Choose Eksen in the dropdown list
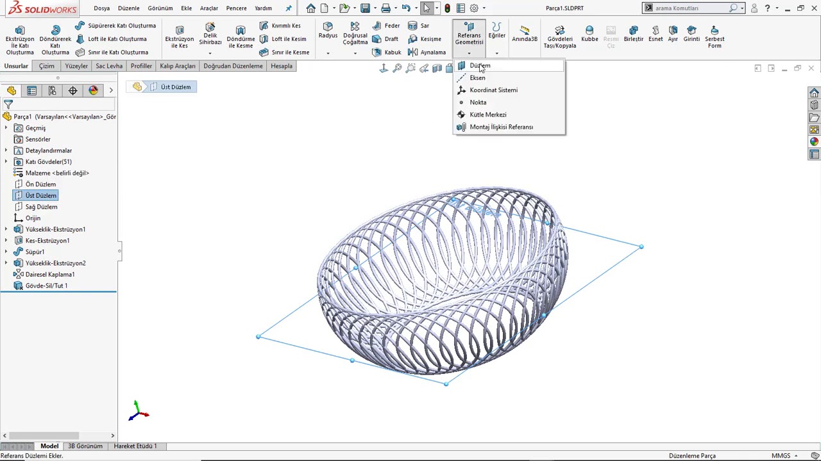821x461 pixels. 509,77
